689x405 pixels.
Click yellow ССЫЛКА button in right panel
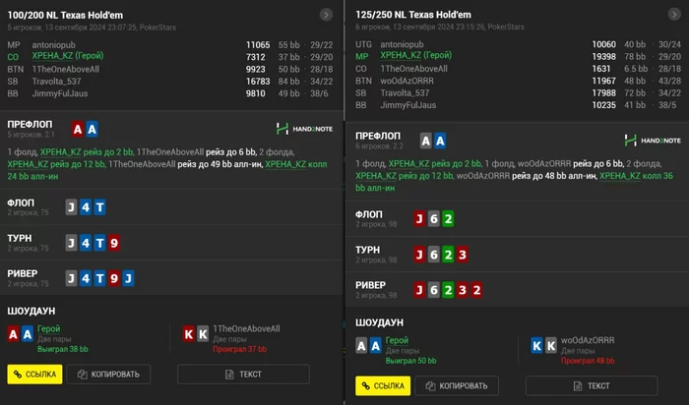tap(383, 385)
